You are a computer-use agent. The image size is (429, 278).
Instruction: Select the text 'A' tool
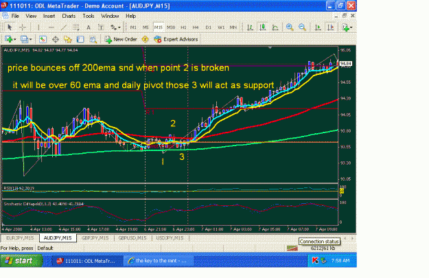[89, 27]
